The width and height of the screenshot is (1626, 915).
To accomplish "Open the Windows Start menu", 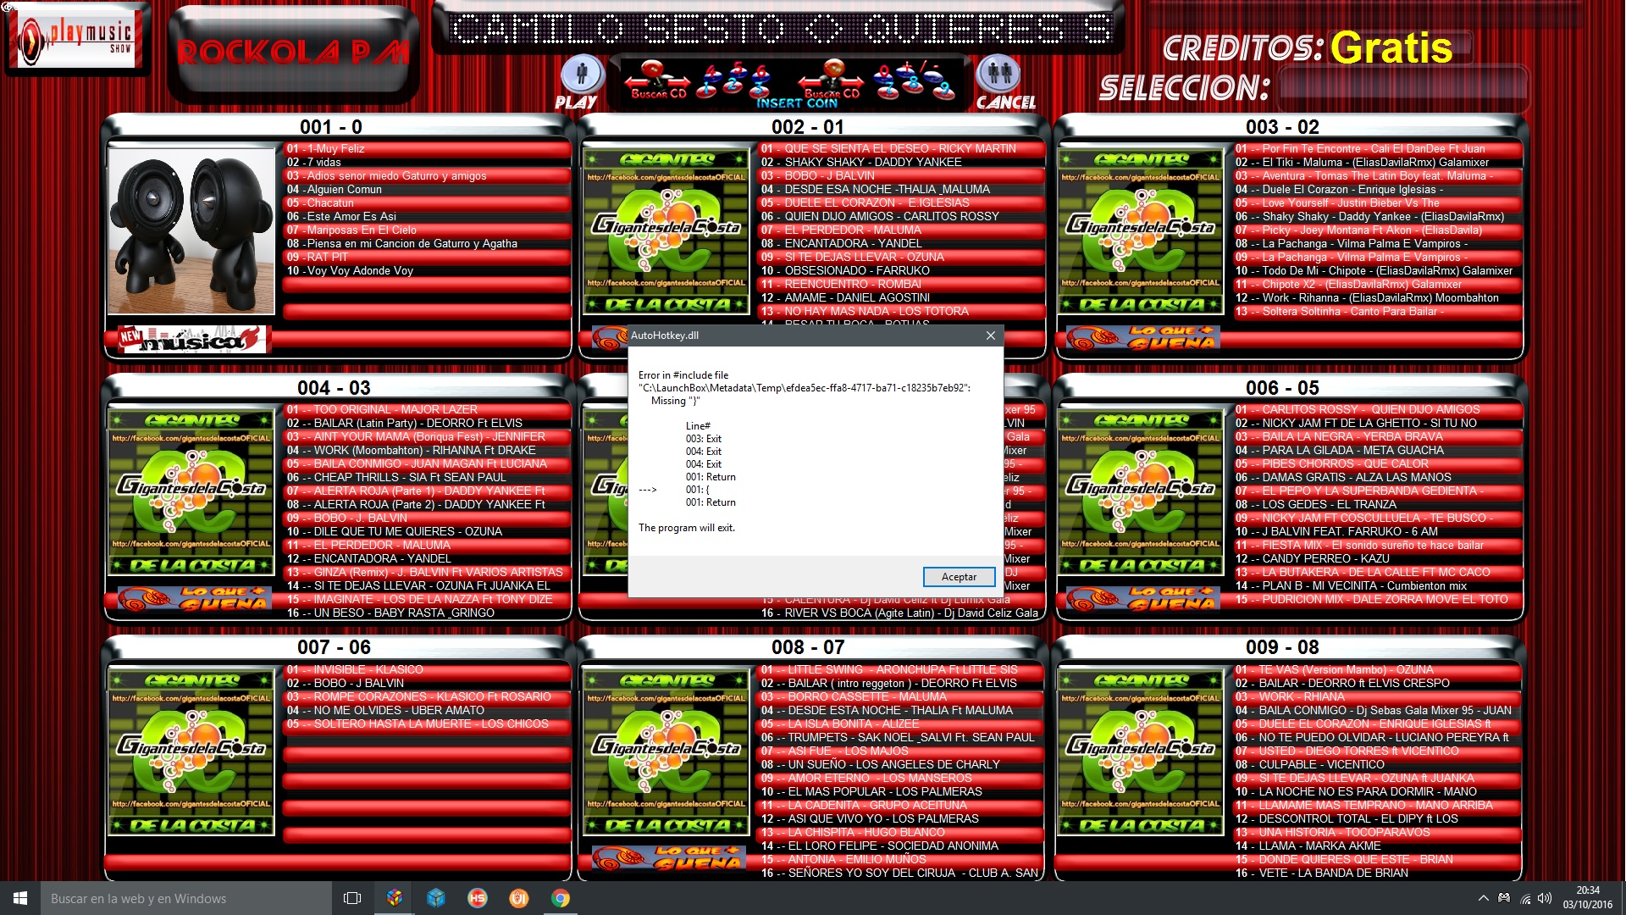I will (x=20, y=898).
